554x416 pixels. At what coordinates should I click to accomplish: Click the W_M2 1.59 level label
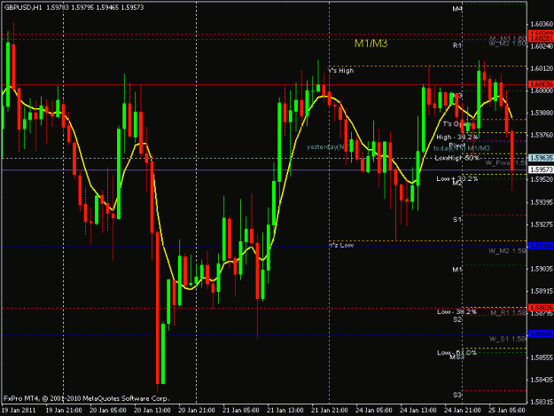[x=507, y=251]
